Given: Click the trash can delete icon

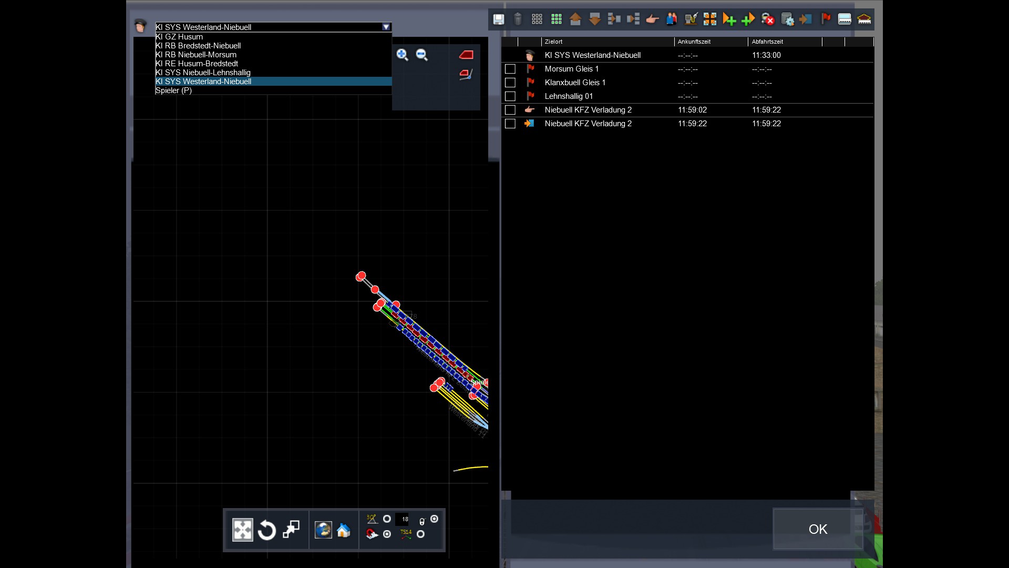Looking at the screenshot, I should 518,19.
